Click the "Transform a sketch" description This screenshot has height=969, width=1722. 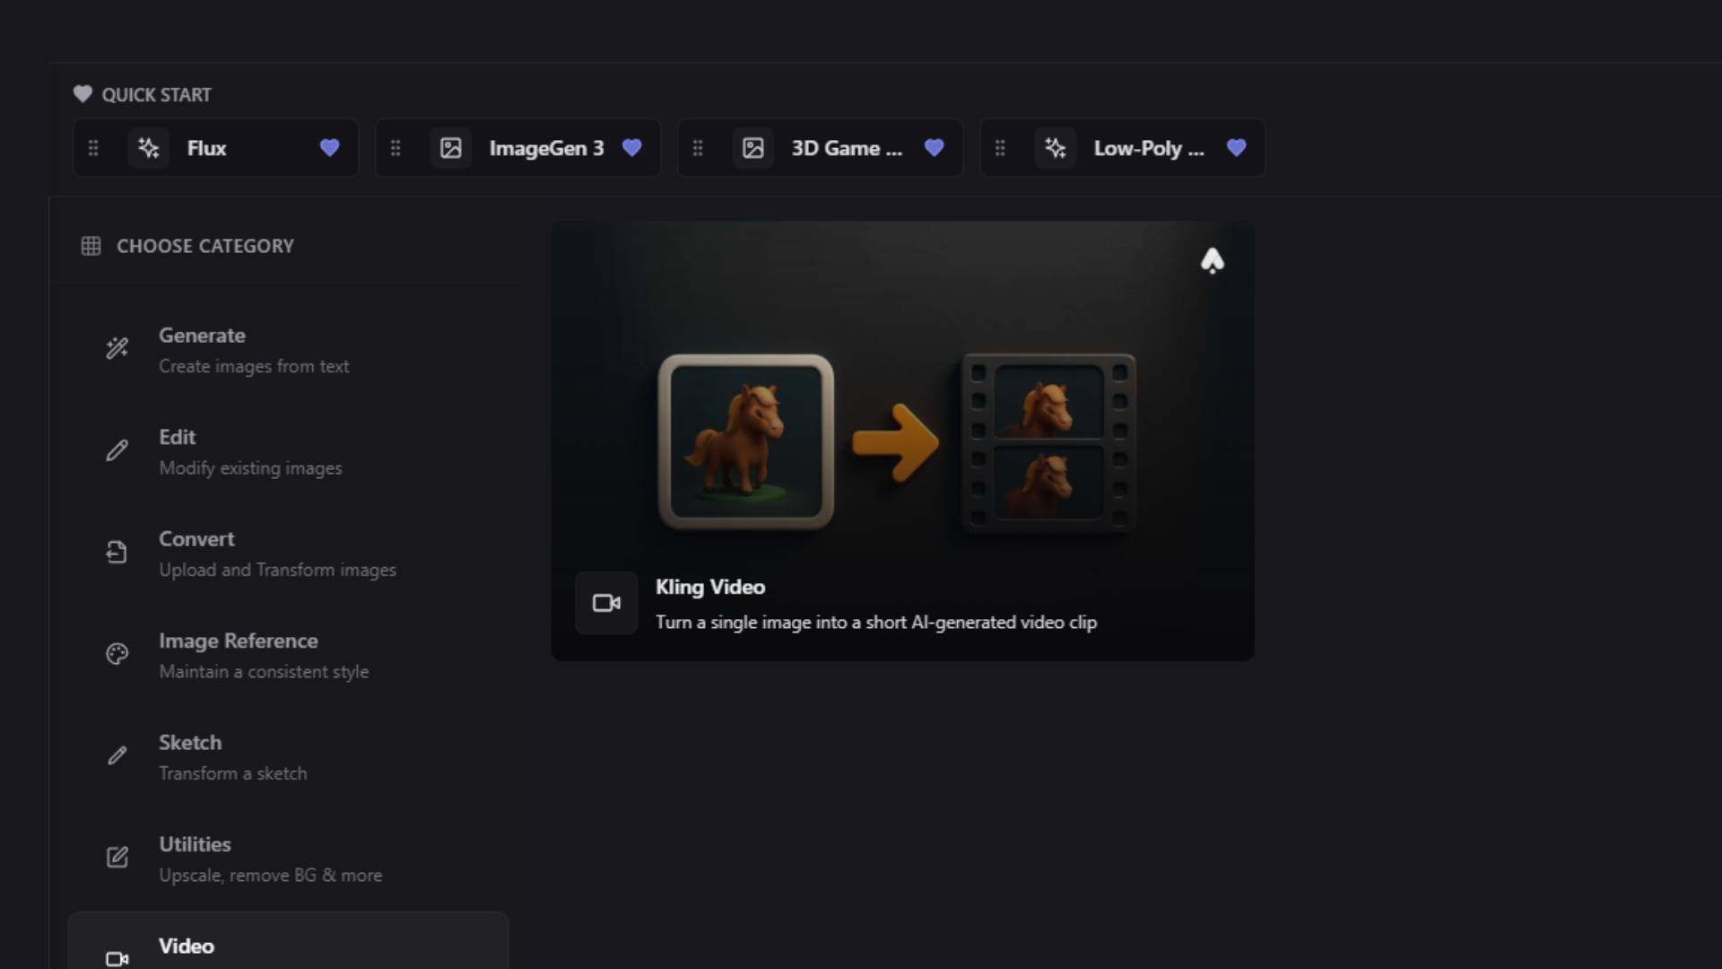click(233, 773)
